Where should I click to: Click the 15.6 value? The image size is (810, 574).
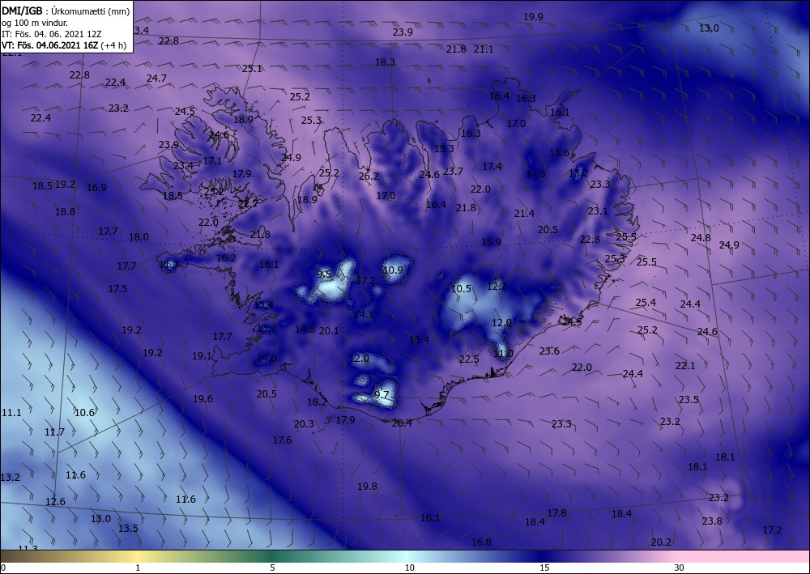click(x=559, y=153)
